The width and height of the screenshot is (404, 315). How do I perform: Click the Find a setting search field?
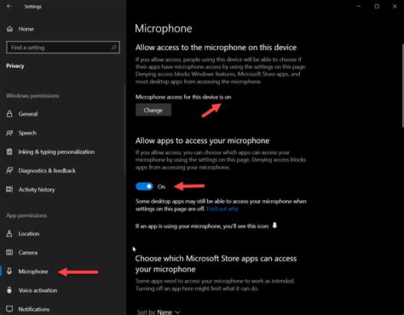click(63, 48)
